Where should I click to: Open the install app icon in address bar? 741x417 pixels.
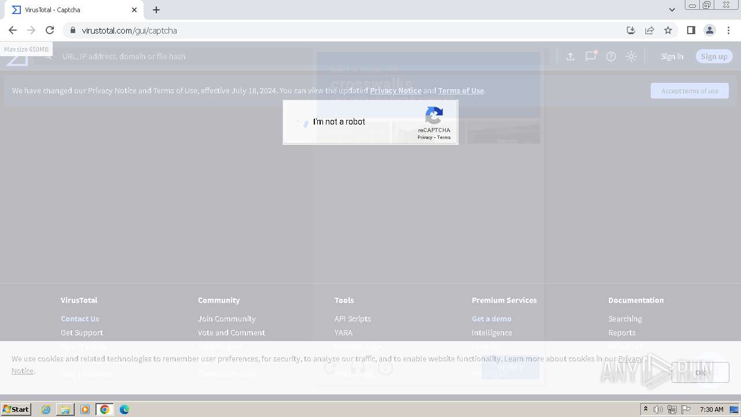[631, 30]
